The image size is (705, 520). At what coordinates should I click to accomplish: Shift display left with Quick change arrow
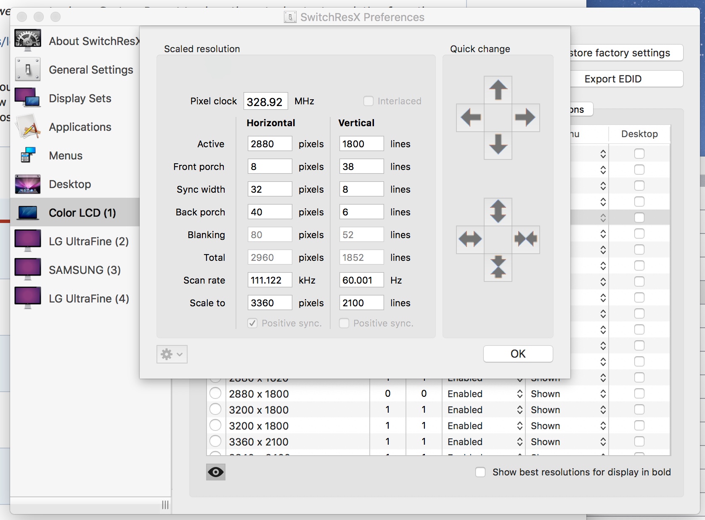click(x=470, y=117)
